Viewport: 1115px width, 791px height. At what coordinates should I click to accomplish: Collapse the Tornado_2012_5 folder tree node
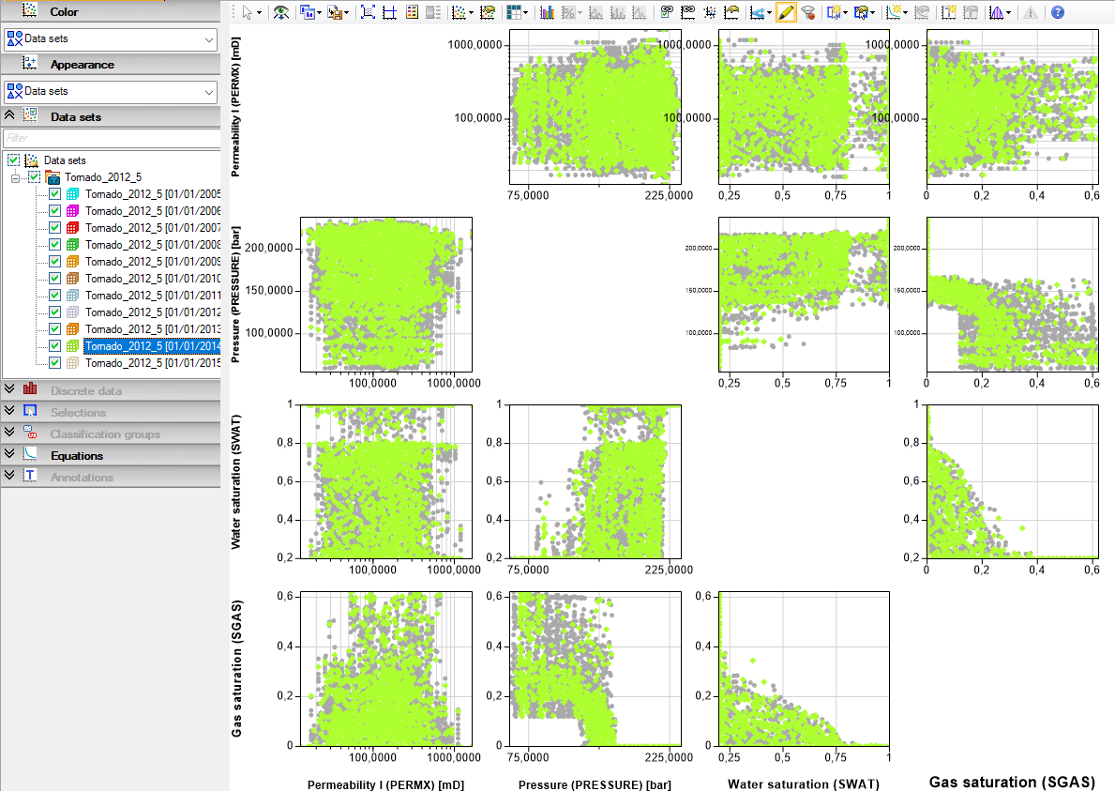coord(16,178)
